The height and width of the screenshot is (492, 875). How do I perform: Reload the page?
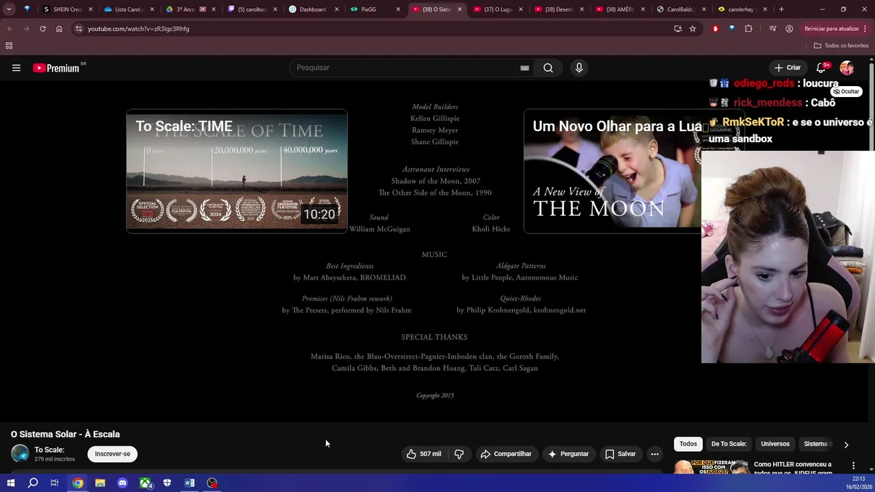tap(42, 29)
